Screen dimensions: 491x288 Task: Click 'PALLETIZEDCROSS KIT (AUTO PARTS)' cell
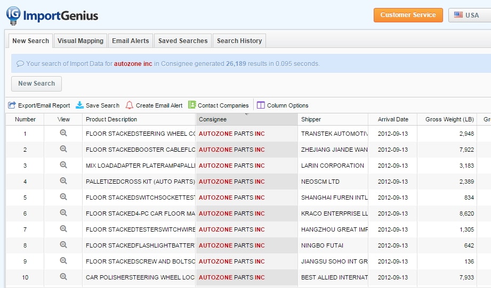click(x=140, y=182)
